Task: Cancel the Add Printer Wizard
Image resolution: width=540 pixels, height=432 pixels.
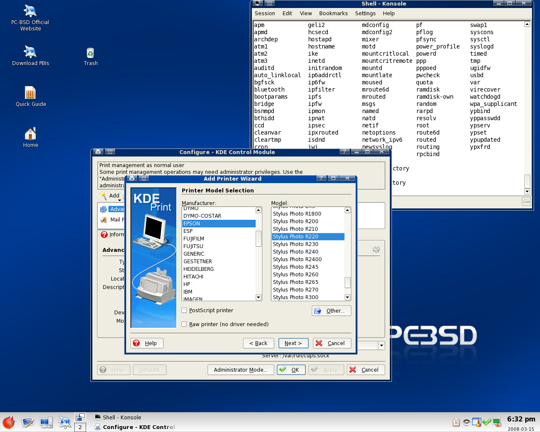Action: pyautogui.click(x=332, y=343)
